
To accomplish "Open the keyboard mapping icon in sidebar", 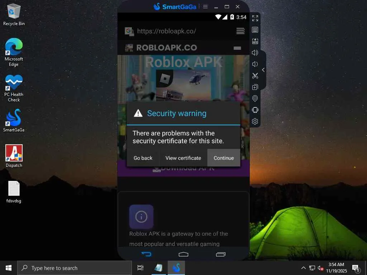I will coord(255,30).
